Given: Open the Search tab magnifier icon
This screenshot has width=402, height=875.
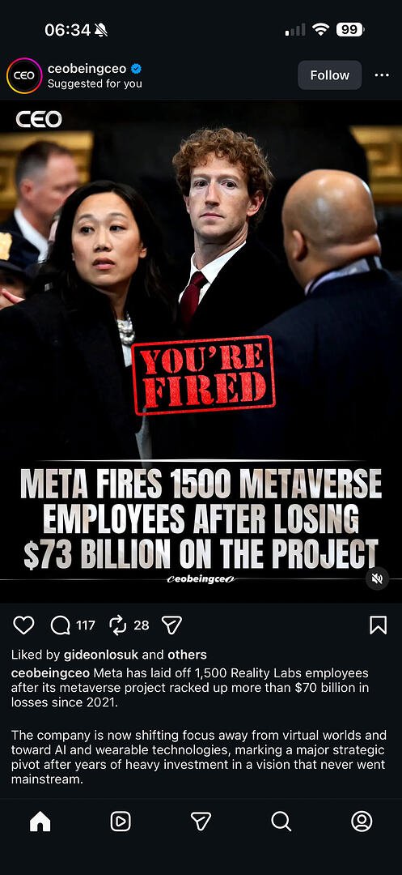Looking at the screenshot, I should click(281, 821).
